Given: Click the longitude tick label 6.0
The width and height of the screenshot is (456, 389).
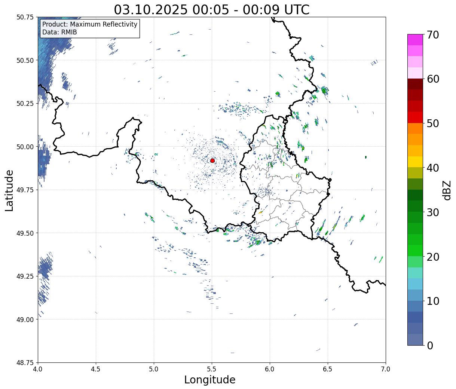Looking at the screenshot, I should 270,369.
